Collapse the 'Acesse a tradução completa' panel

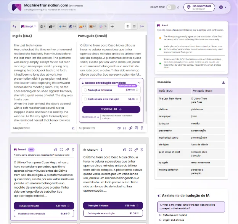click(x=139, y=82)
